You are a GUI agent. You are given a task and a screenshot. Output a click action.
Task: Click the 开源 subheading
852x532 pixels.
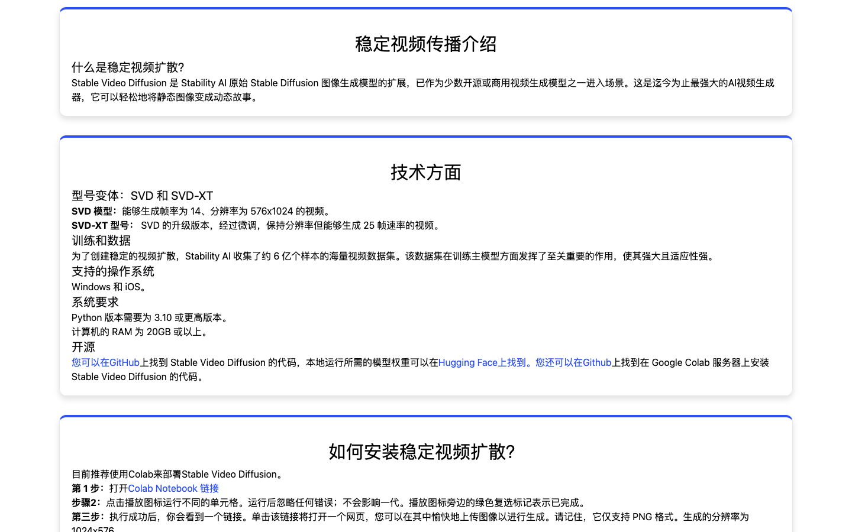(83, 347)
